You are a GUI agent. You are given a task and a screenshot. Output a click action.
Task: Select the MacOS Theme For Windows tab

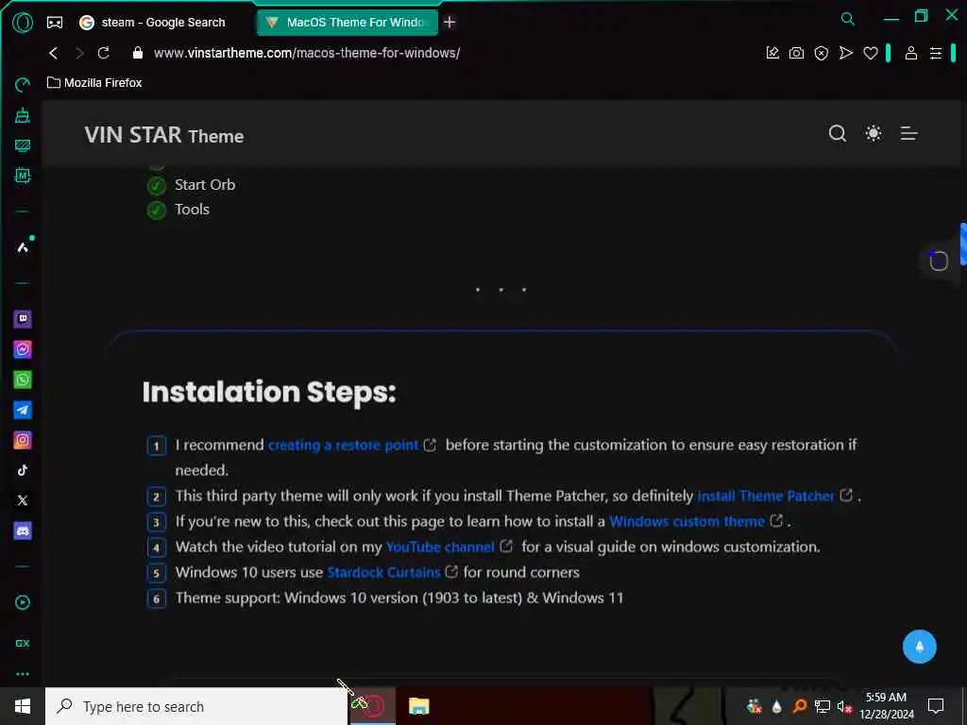tap(348, 23)
